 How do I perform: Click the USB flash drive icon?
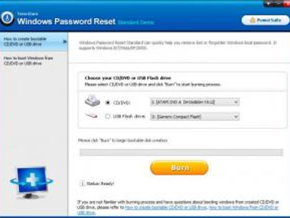tap(91, 116)
